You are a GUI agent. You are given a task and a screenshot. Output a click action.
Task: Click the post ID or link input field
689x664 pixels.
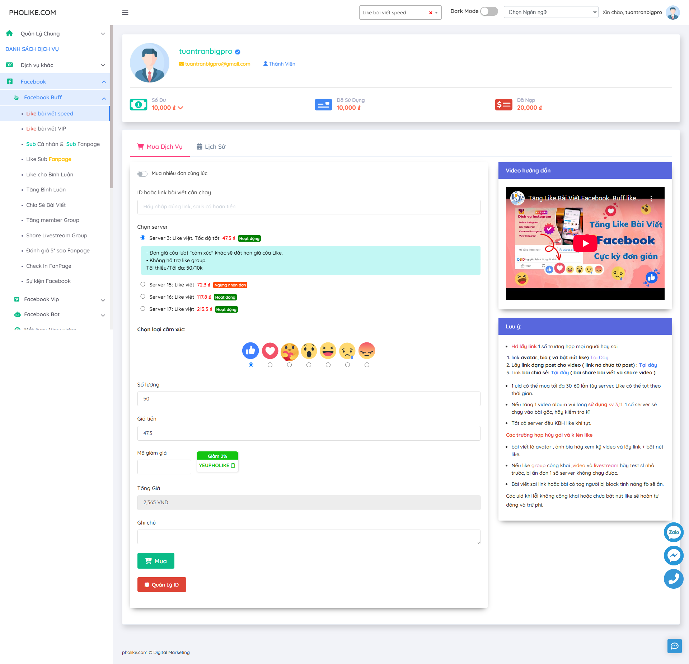tap(309, 207)
